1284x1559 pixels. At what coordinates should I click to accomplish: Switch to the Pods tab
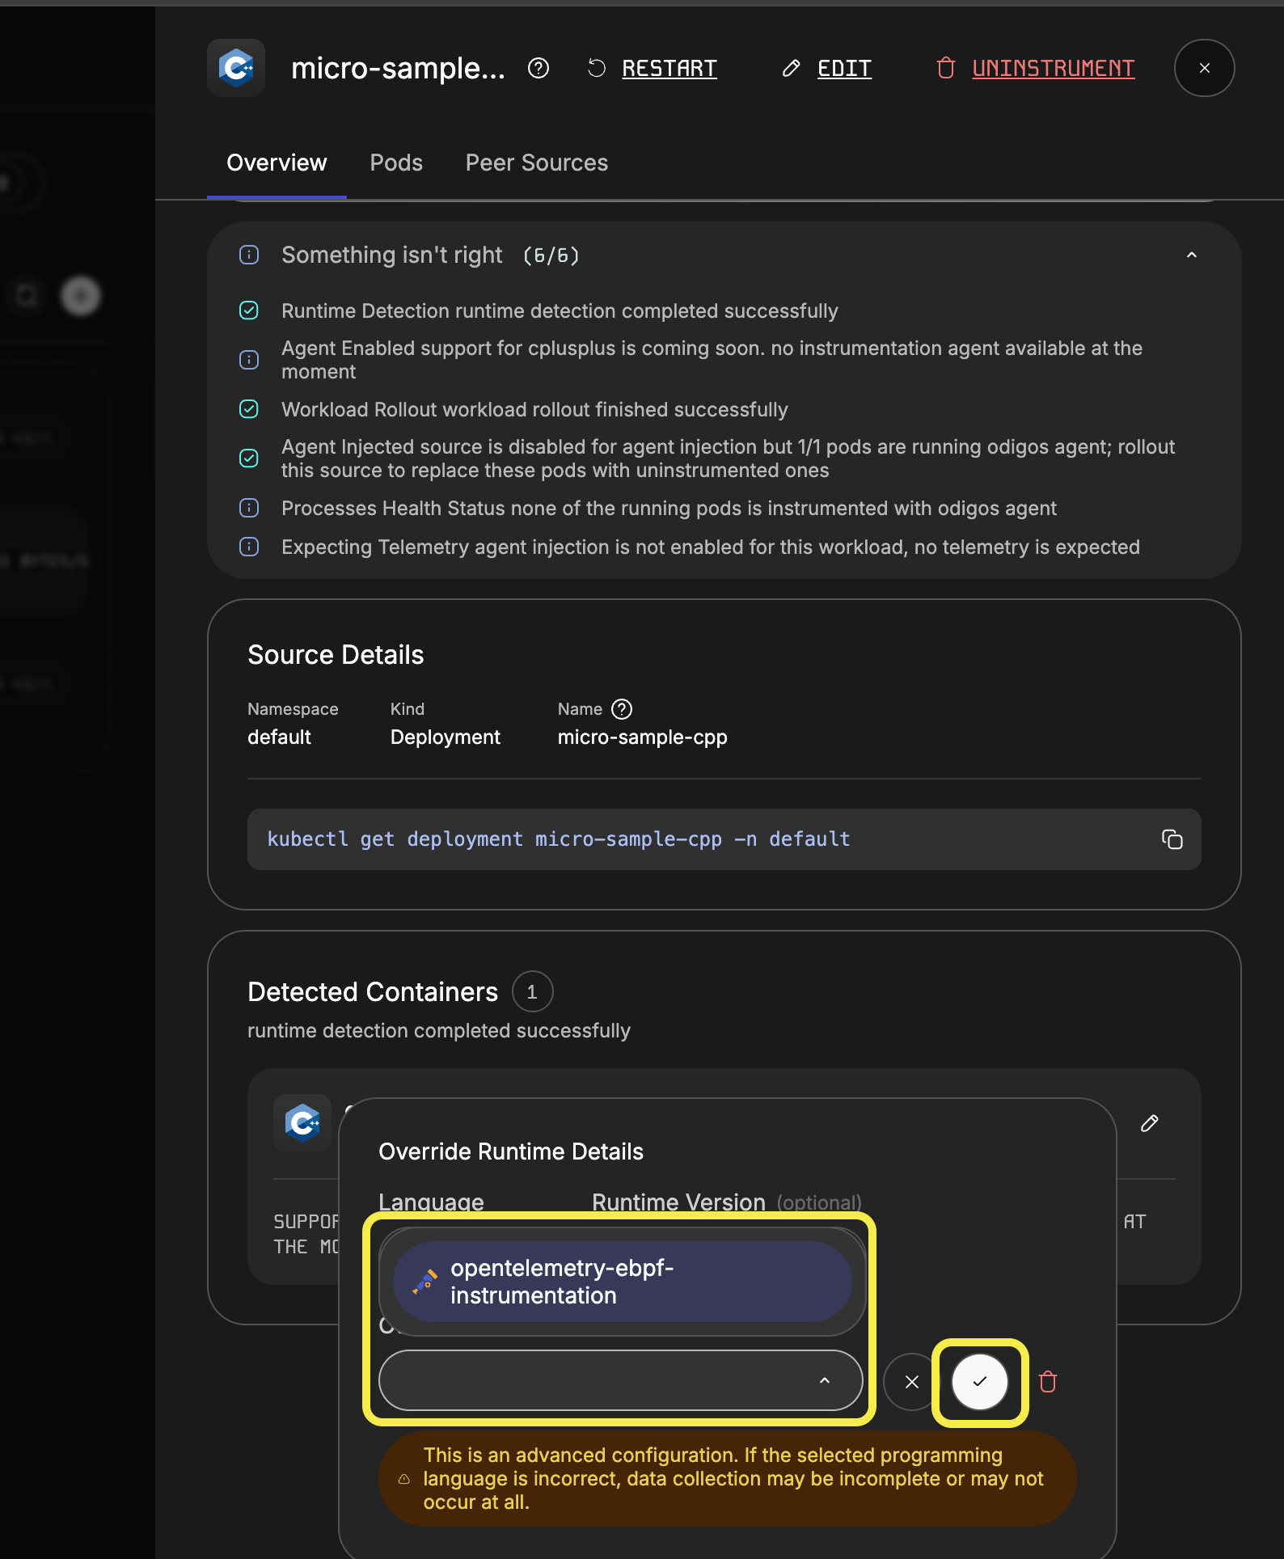click(396, 163)
